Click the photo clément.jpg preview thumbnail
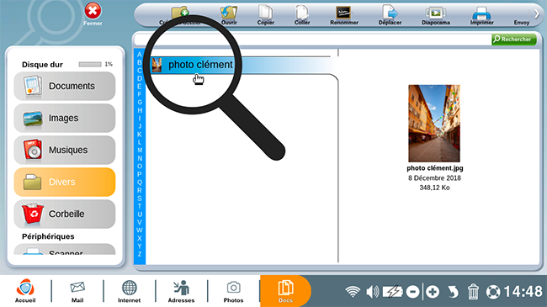Screen dimensions: 547x307 434,123
